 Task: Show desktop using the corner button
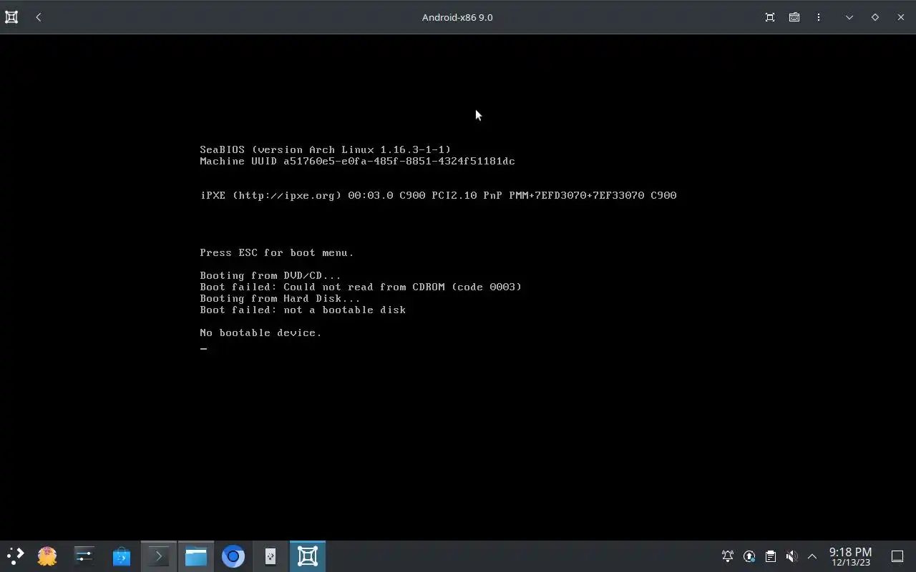[x=897, y=556]
